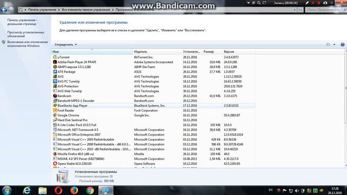Select Microsoft .NET Framework 4.5 row

coord(153,130)
